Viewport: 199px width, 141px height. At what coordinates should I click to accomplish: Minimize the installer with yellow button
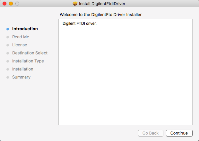point(11,4)
